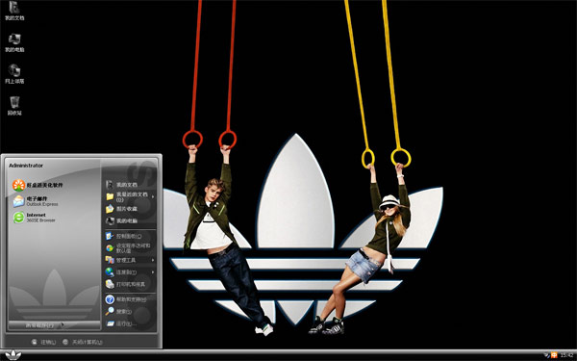Viewport: 577px width, 361px height.
Task: Launch Outlook Express e-mail entry
Action: coord(36,201)
